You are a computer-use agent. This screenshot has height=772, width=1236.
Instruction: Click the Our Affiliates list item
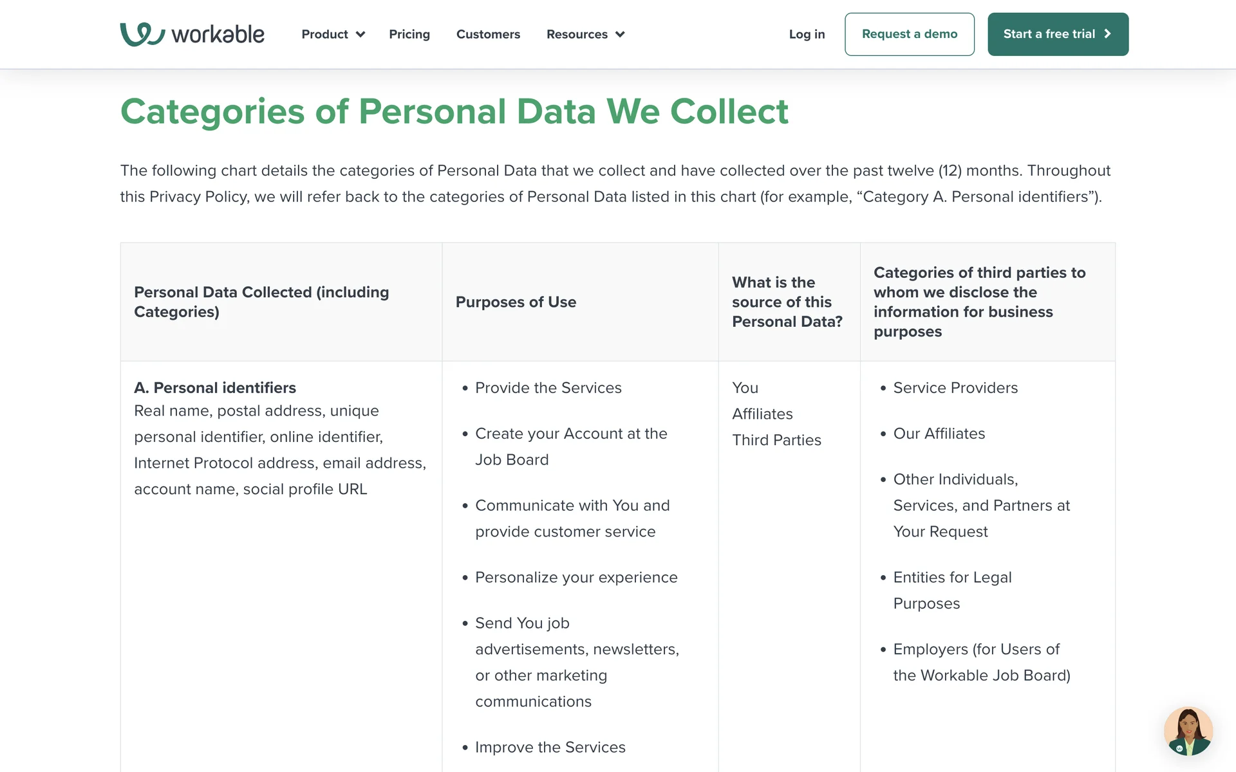[939, 434]
